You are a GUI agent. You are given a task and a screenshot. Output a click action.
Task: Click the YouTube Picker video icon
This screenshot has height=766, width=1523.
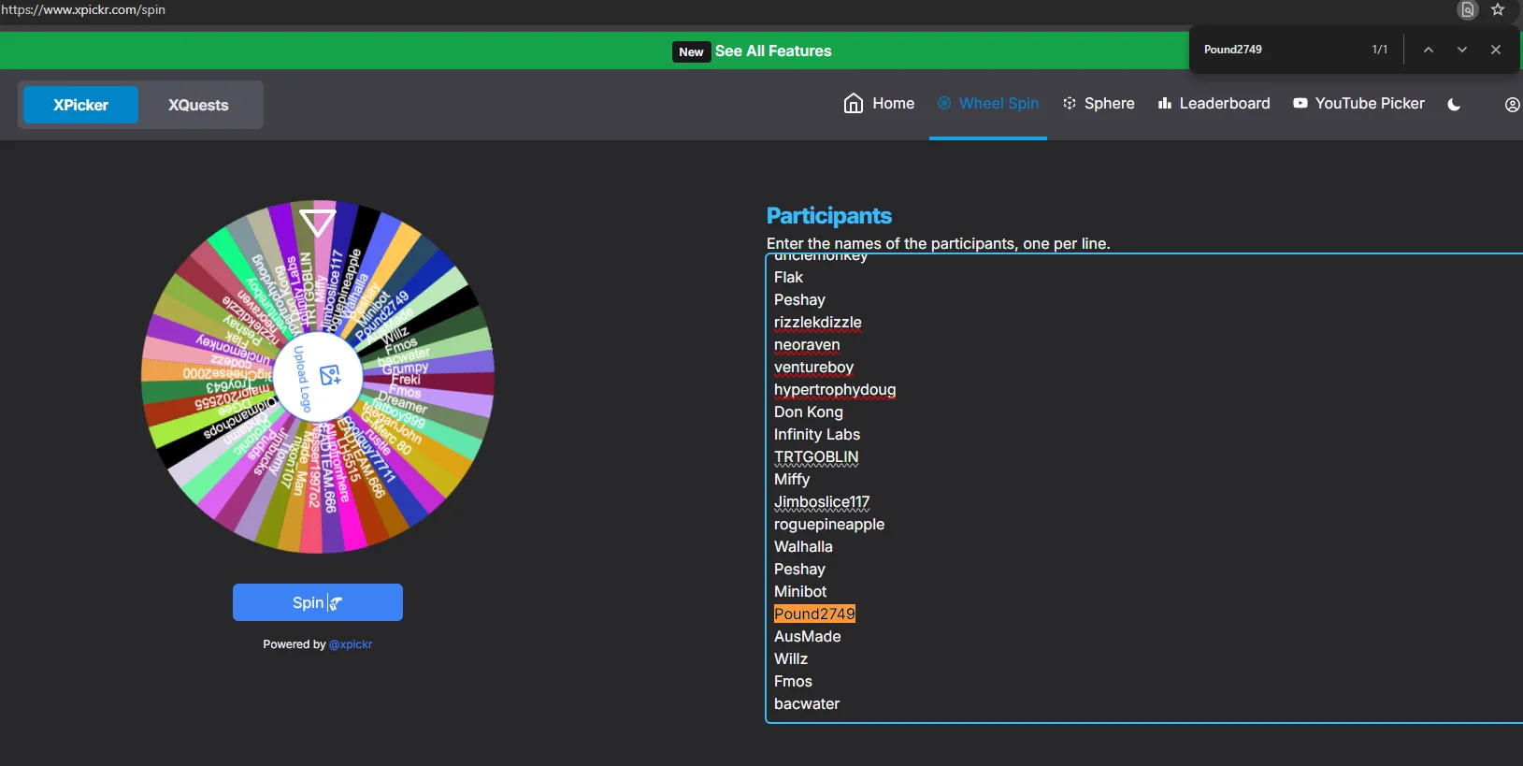point(1300,103)
